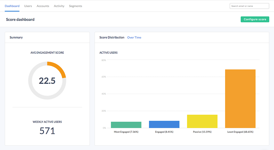The image size is (274, 150).
Task: Select the Segments tab
Action: (x=76, y=6)
